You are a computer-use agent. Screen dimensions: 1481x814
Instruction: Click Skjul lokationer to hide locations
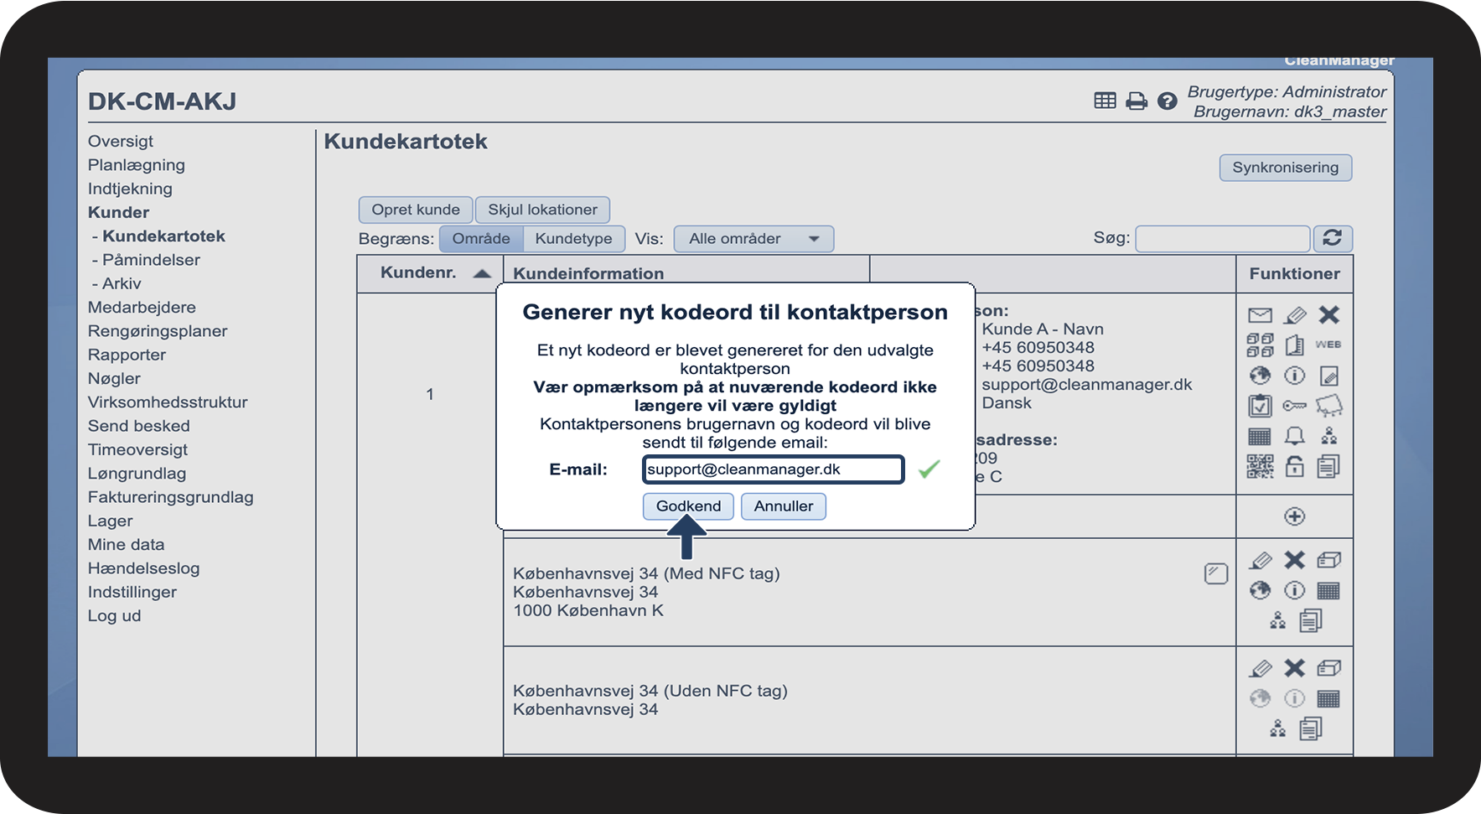click(542, 210)
